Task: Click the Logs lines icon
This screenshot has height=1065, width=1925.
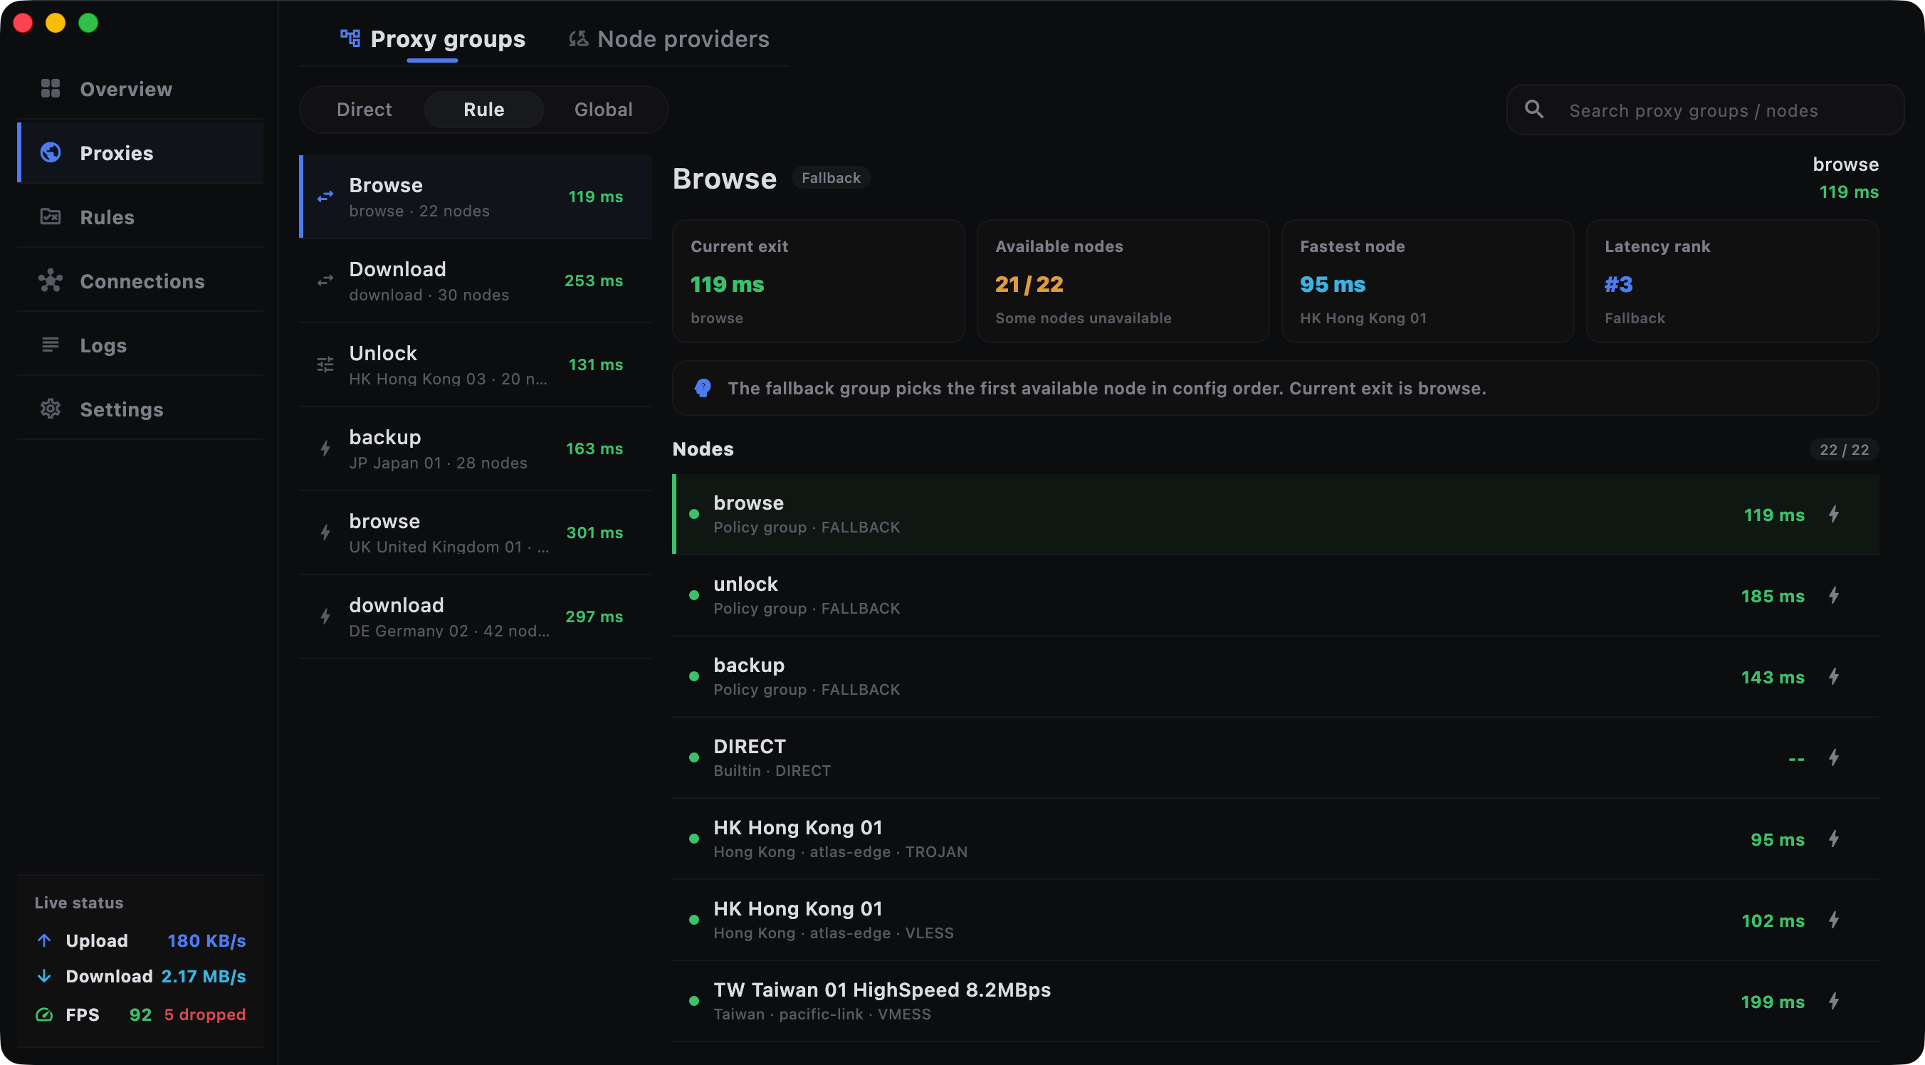Action: click(50, 345)
